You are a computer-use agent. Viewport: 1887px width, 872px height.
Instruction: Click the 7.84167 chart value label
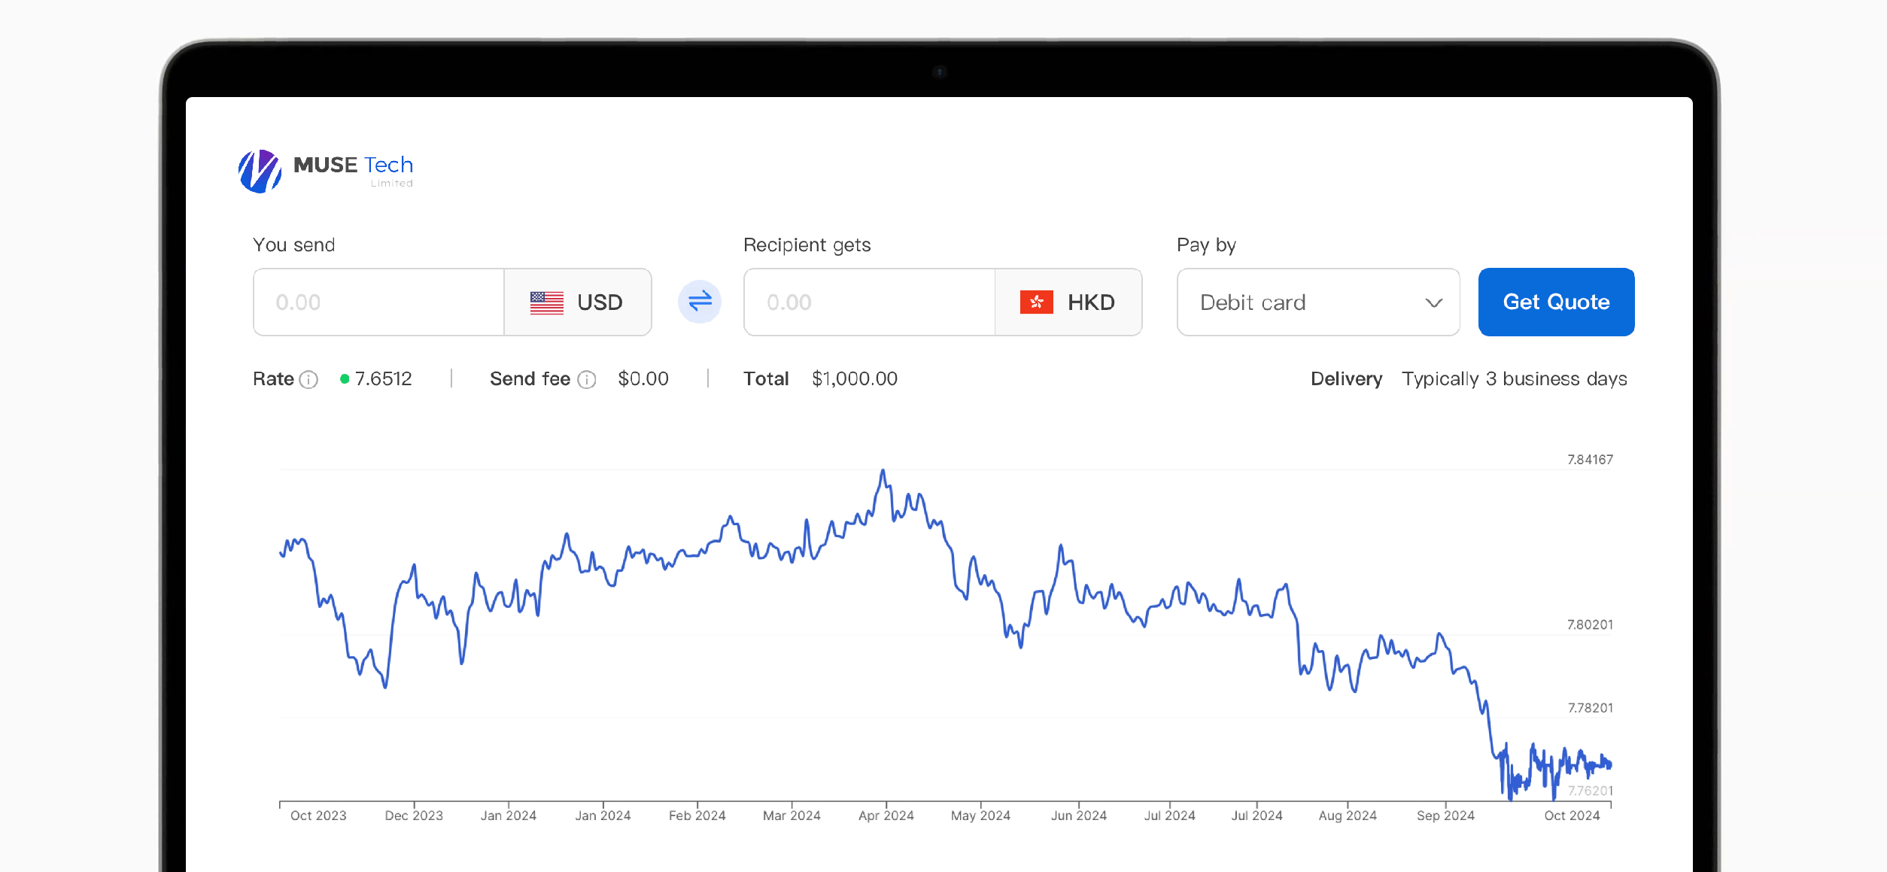click(x=1589, y=460)
